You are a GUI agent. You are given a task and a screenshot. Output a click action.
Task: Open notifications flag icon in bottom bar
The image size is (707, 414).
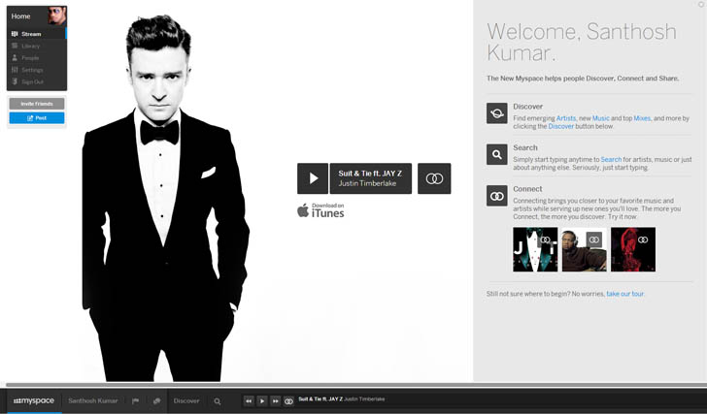135,401
